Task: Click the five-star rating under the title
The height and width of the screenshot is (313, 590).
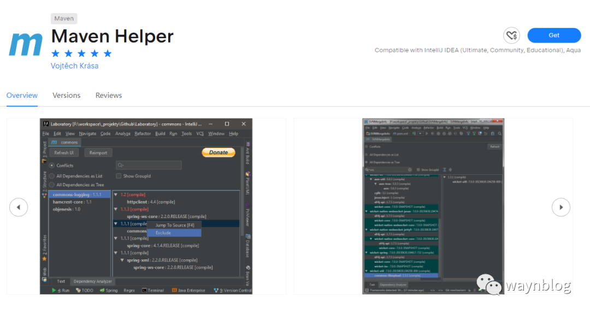Action: coord(81,54)
